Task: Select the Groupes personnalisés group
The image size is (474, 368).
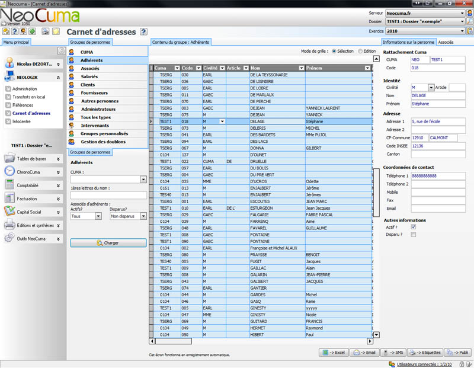Action: (x=108, y=133)
